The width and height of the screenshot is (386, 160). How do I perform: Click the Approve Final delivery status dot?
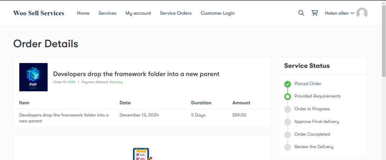click(x=288, y=122)
